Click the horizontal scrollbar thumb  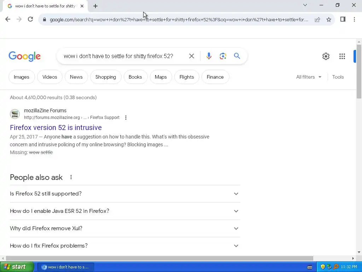pos(159,258)
